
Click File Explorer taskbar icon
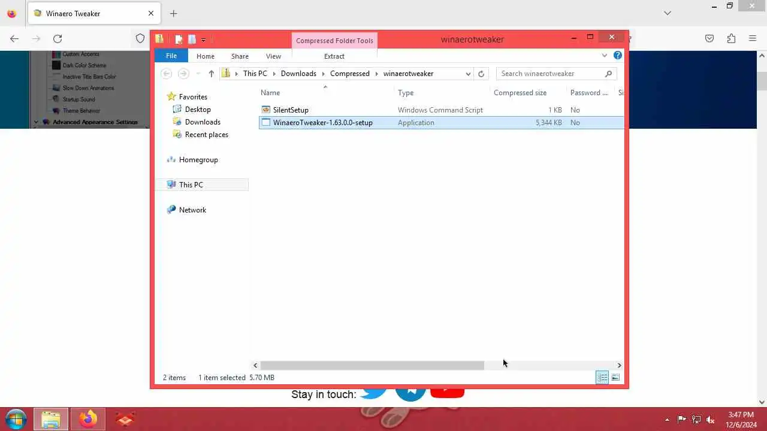pos(51,420)
